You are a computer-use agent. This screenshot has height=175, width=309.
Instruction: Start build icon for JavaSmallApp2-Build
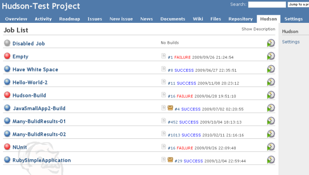(x=271, y=108)
